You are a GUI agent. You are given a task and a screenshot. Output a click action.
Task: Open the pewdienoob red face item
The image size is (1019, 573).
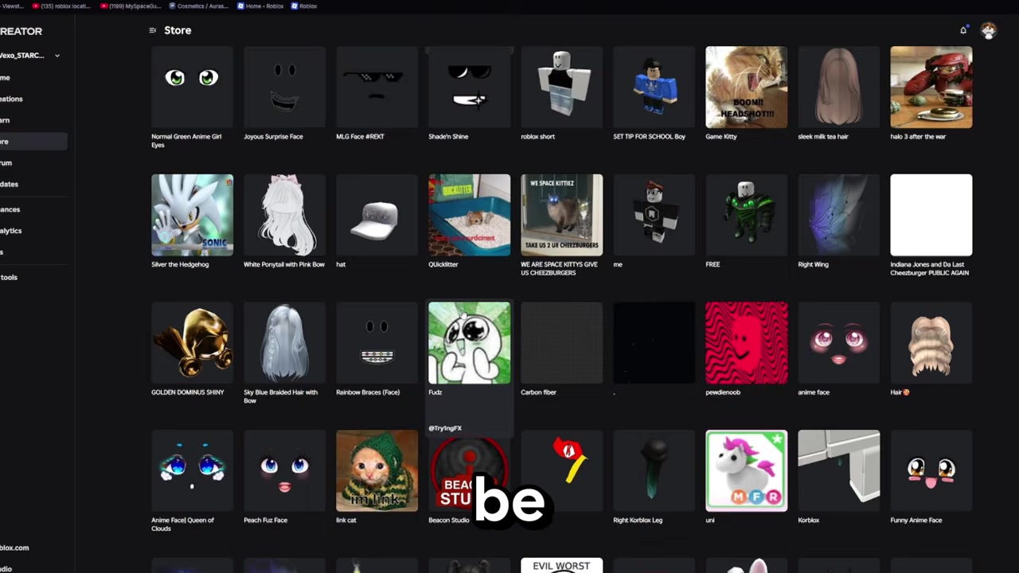pyautogui.click(x=746, y=342)
